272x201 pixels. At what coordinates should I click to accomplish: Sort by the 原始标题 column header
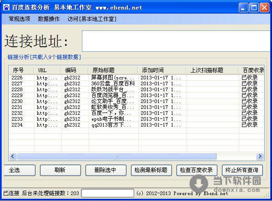pos(113,70)
